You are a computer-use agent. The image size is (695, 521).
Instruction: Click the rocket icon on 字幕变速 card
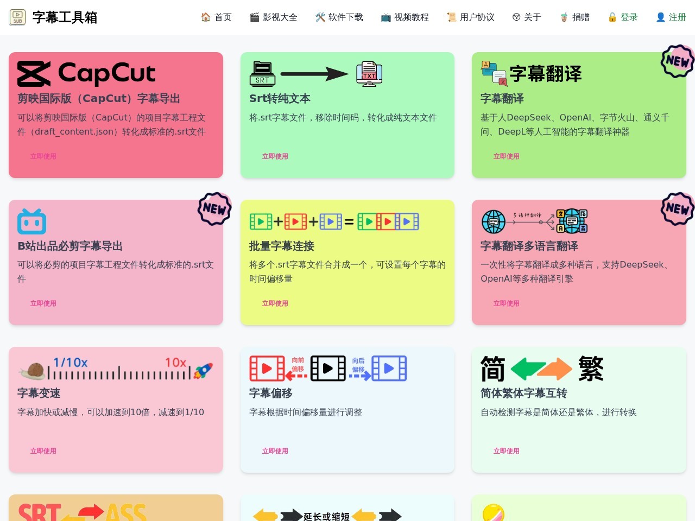pyautogui.click(x=203, y=371)
